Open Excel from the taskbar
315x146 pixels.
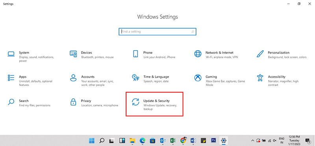(172, 141)
